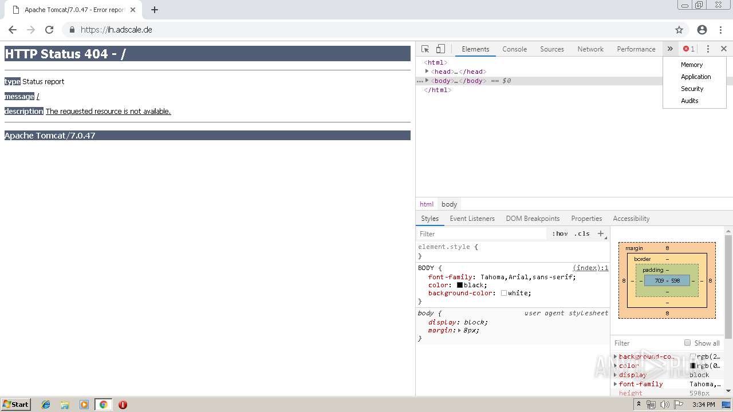Viewport: 733px width, 412px height.
Task: Click the 709 × 598 content box
Action: [667, 280]
